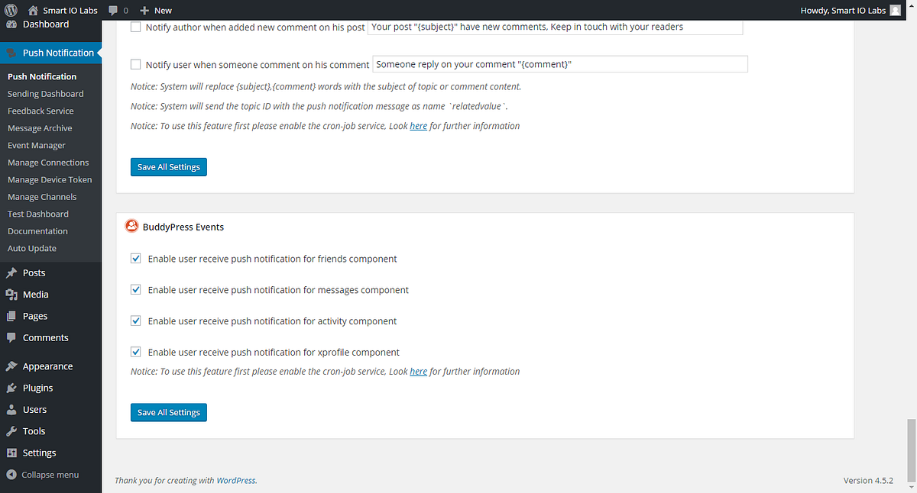Click the Appearance paintbrush icon
This screenshot has width=917, height=493.
click(11, 366)
